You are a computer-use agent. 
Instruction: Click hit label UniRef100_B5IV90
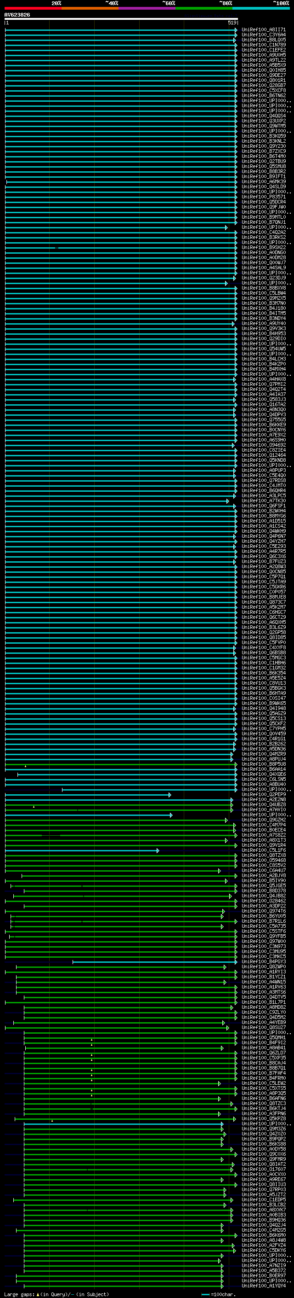point(264,881)
